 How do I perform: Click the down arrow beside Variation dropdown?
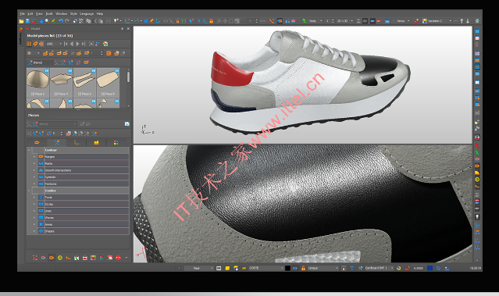(468, 21)
